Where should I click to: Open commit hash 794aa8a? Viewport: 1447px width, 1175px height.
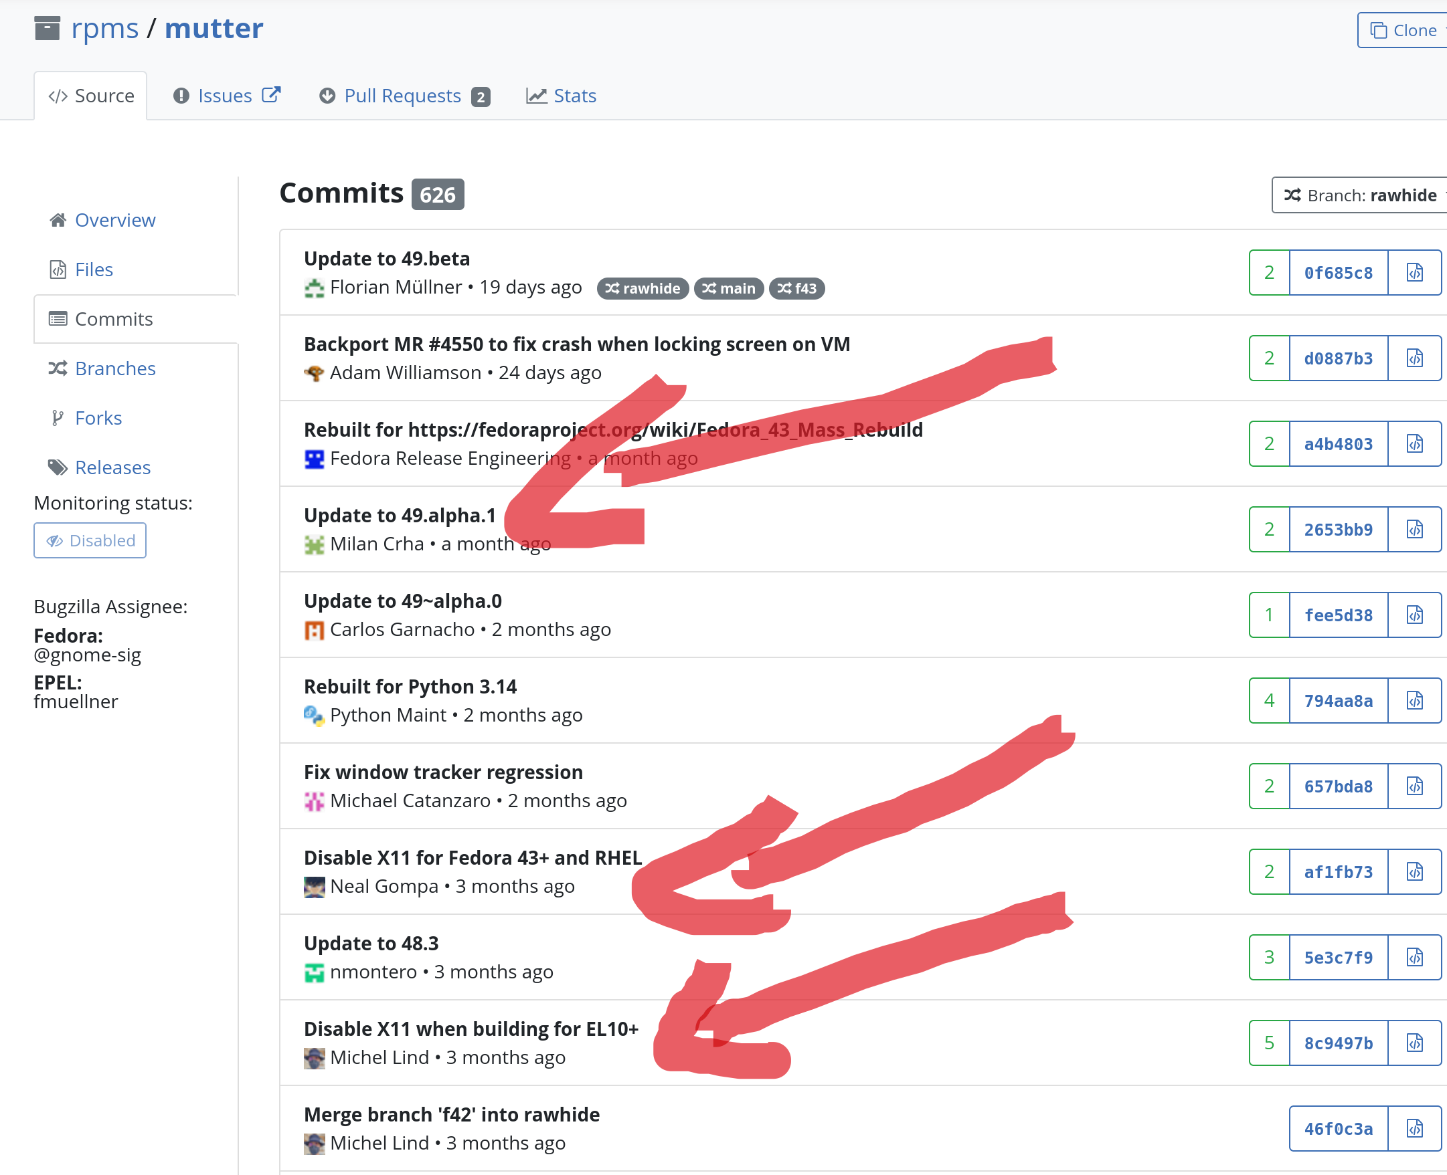[1339, 701]
